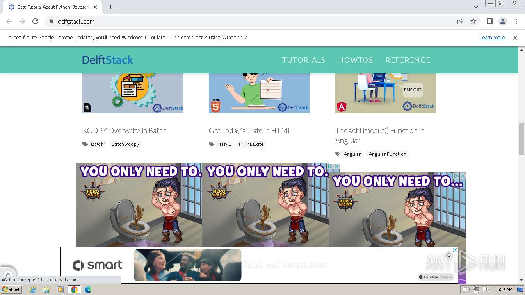This screenshot has width=525, height=295.
Task: Click the left Hero Wars ad image
Action: coord(139,205)
